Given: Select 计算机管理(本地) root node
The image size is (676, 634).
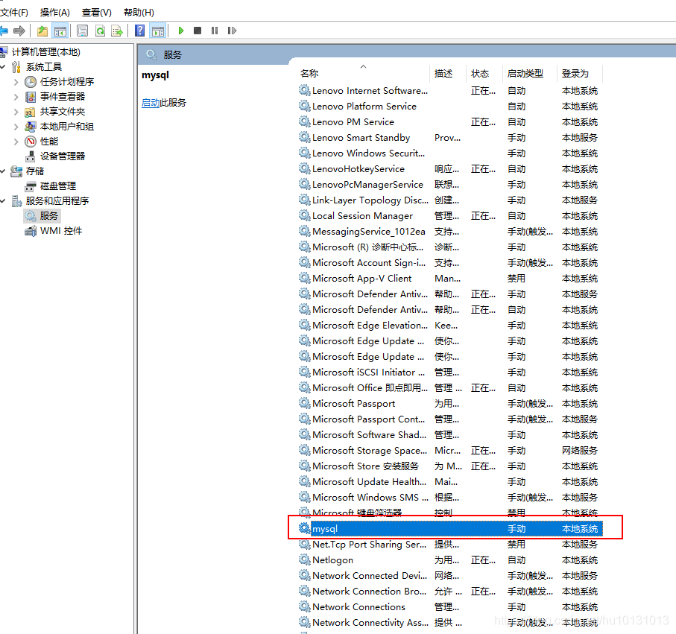Looking at the screenshot, I should tap(45, 51).
